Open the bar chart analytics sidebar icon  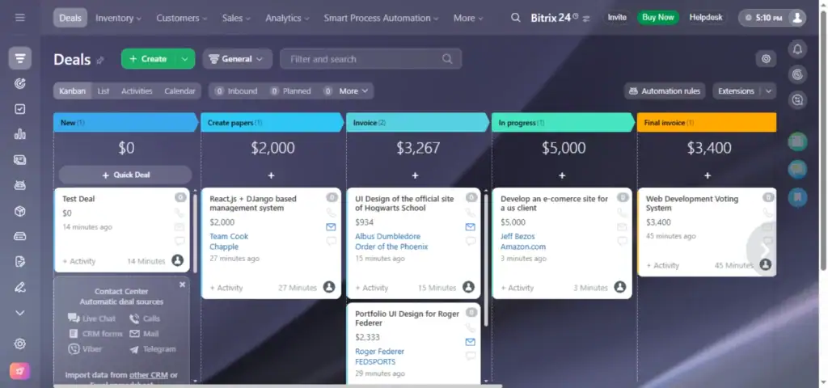(x=20, y=134)
